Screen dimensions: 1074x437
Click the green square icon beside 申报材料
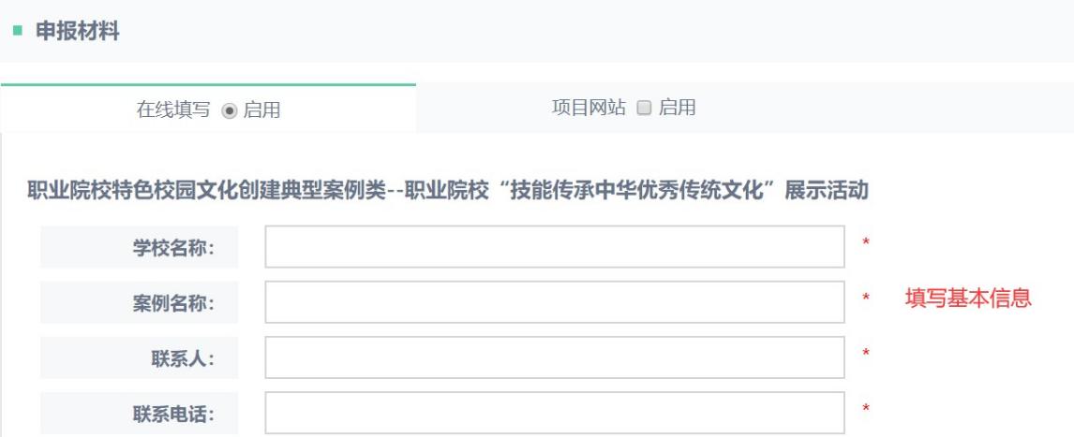pos(15,32)
